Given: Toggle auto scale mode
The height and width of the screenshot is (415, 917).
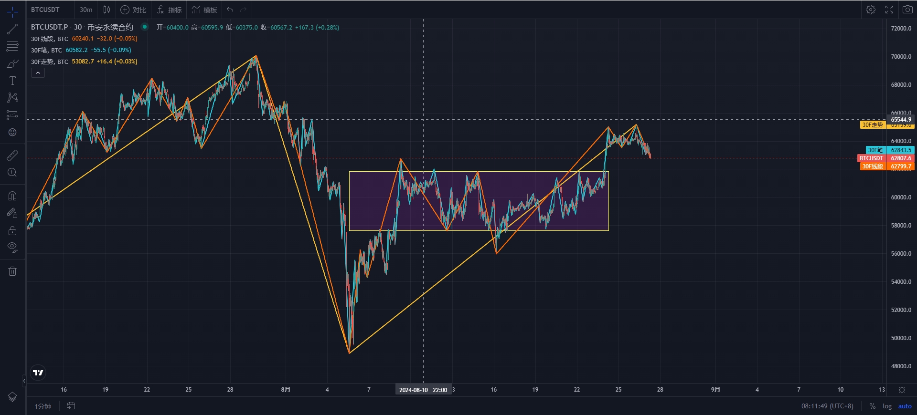Looking at the screenshot, I should click(905, 406).
